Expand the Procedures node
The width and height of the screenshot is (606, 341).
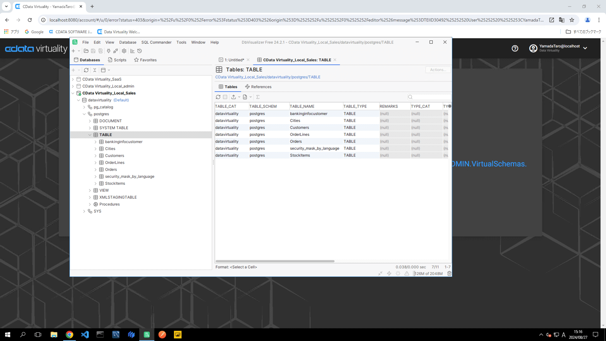tap(90, 204)
